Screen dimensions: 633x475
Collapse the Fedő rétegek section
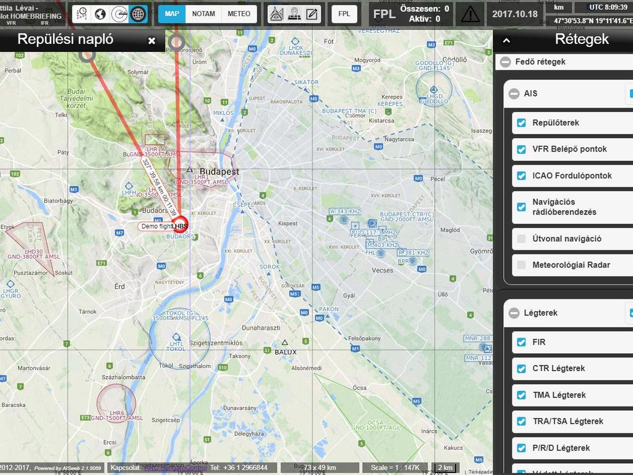click(506, 62)
